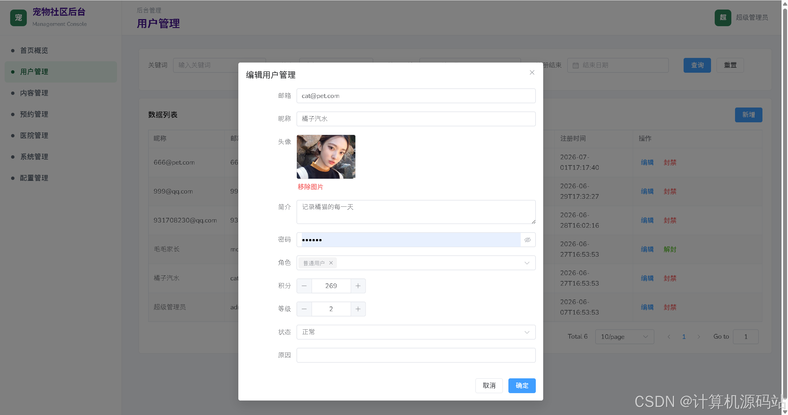Screen dimensions: 788x415
Task: Click the 999@qq.com table cell
Action: pos(187,192)
